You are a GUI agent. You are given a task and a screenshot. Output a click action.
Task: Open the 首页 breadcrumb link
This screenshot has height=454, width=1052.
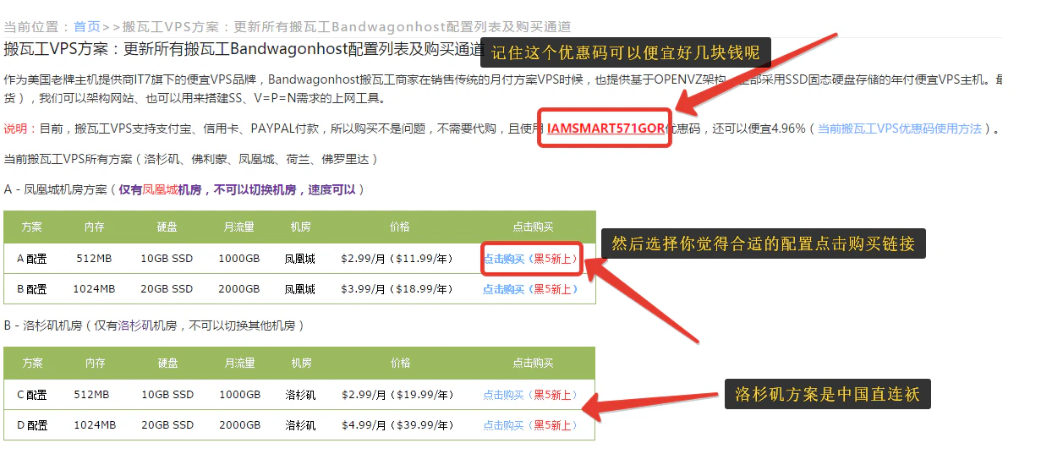point(86,27)
